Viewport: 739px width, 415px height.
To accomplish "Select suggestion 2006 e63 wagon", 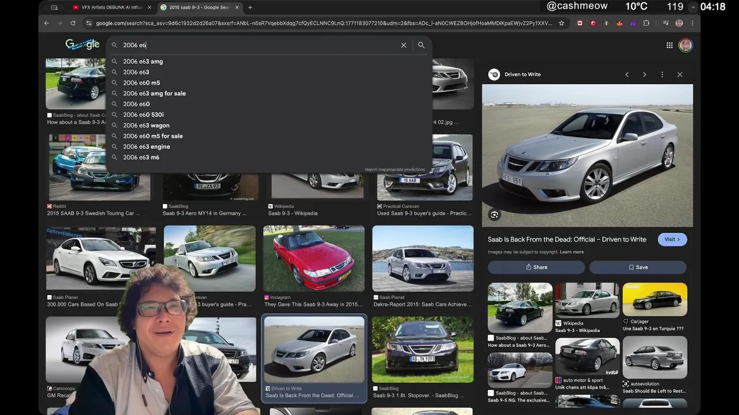I will click(146, 125).
